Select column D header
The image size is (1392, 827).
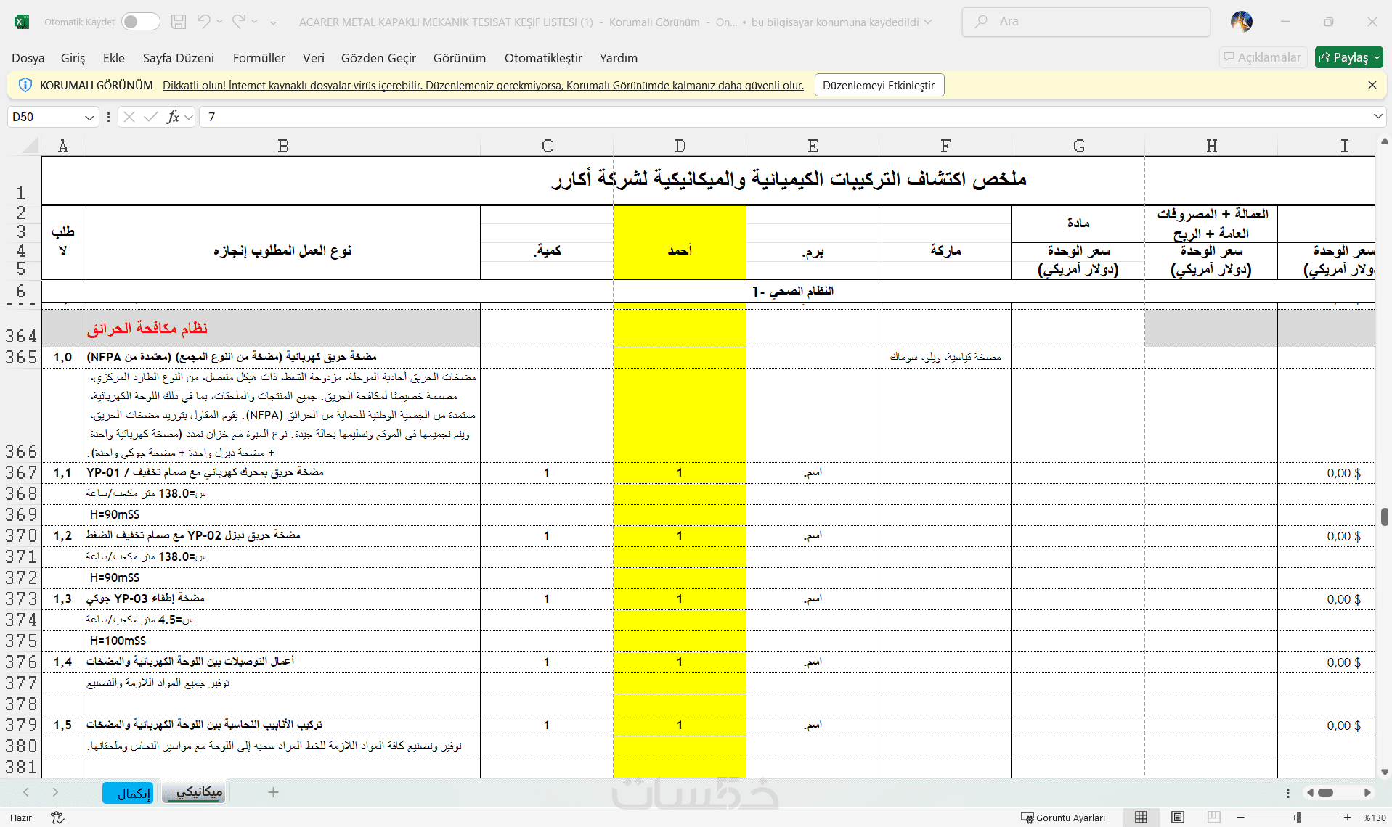pyautogui.click(x=680, y=146)
